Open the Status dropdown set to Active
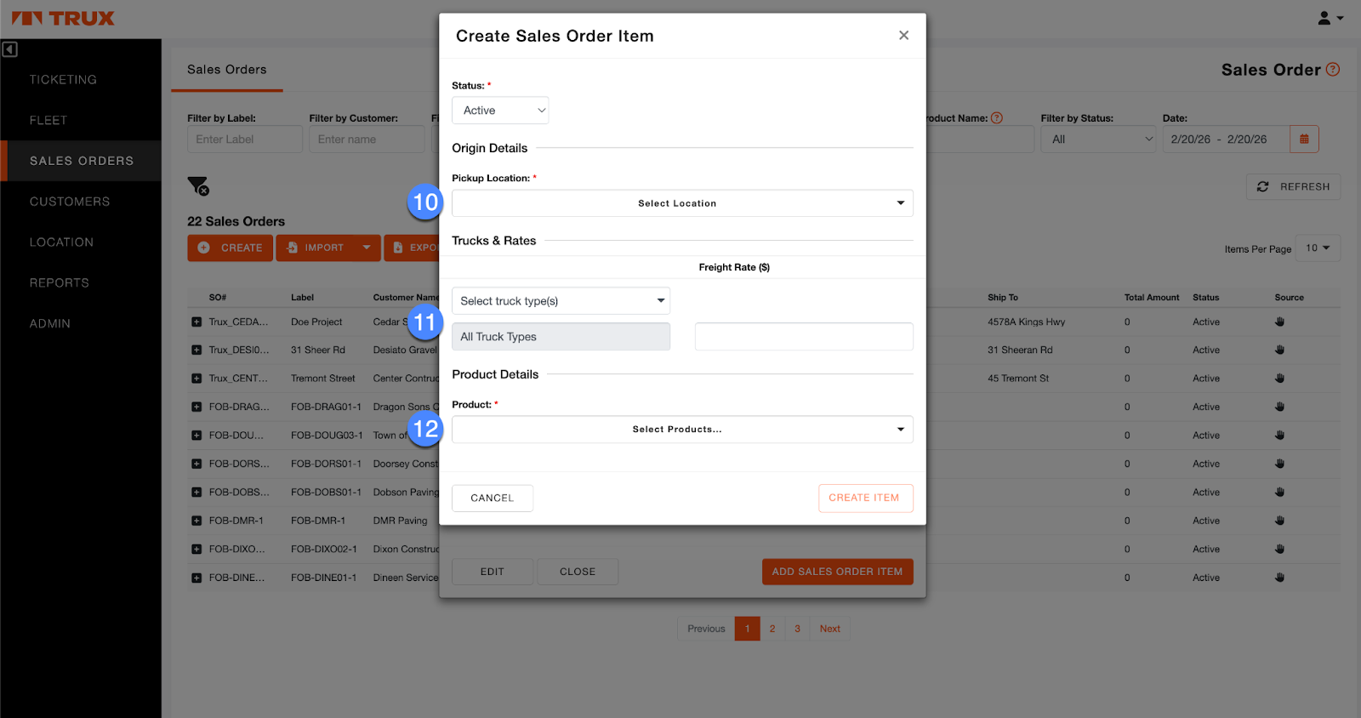Screen dimensions: 1361x718 pos(500,111)
